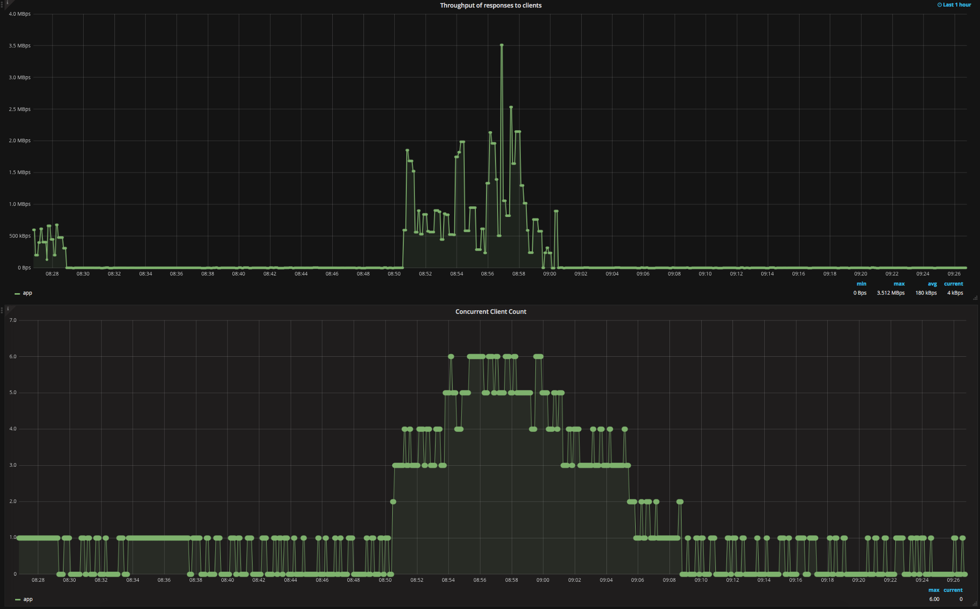Click the Throughput panel info icon
980x609 pixels.
pyautogui.click(x=7, y=3)
